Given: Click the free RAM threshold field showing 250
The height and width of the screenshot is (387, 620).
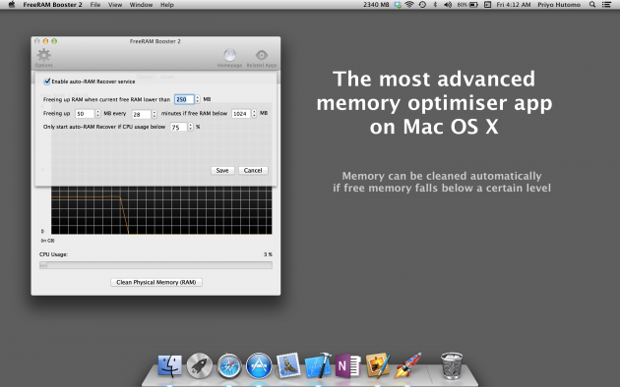Looking at the screenshot, I should point(184,99).
